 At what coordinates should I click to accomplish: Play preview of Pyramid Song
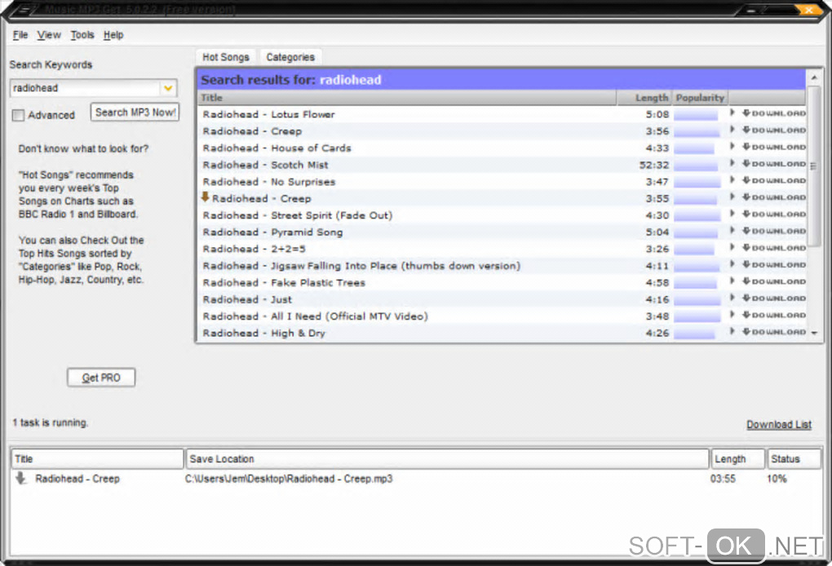pyautogui.click(x=732, y=231)
